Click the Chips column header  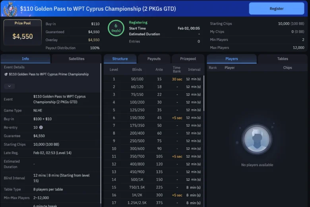287,68
